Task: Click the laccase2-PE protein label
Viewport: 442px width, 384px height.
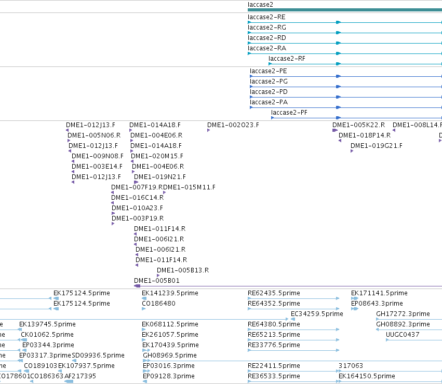Action: click(x=269, y=71)
